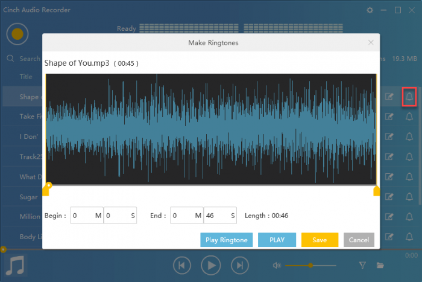This screenshot has width=422, height=282.
Task: Edit tags for the Track25 row
Action: click(x=389, y=156)
